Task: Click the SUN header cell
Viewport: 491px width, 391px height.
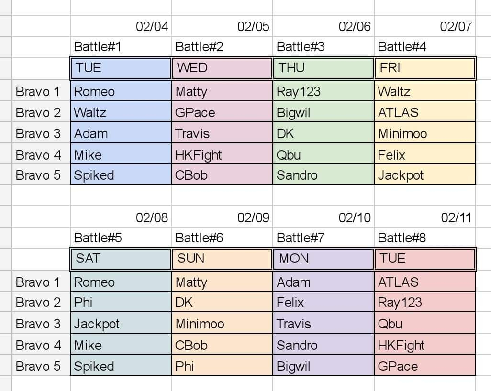Action: (223, 259)
